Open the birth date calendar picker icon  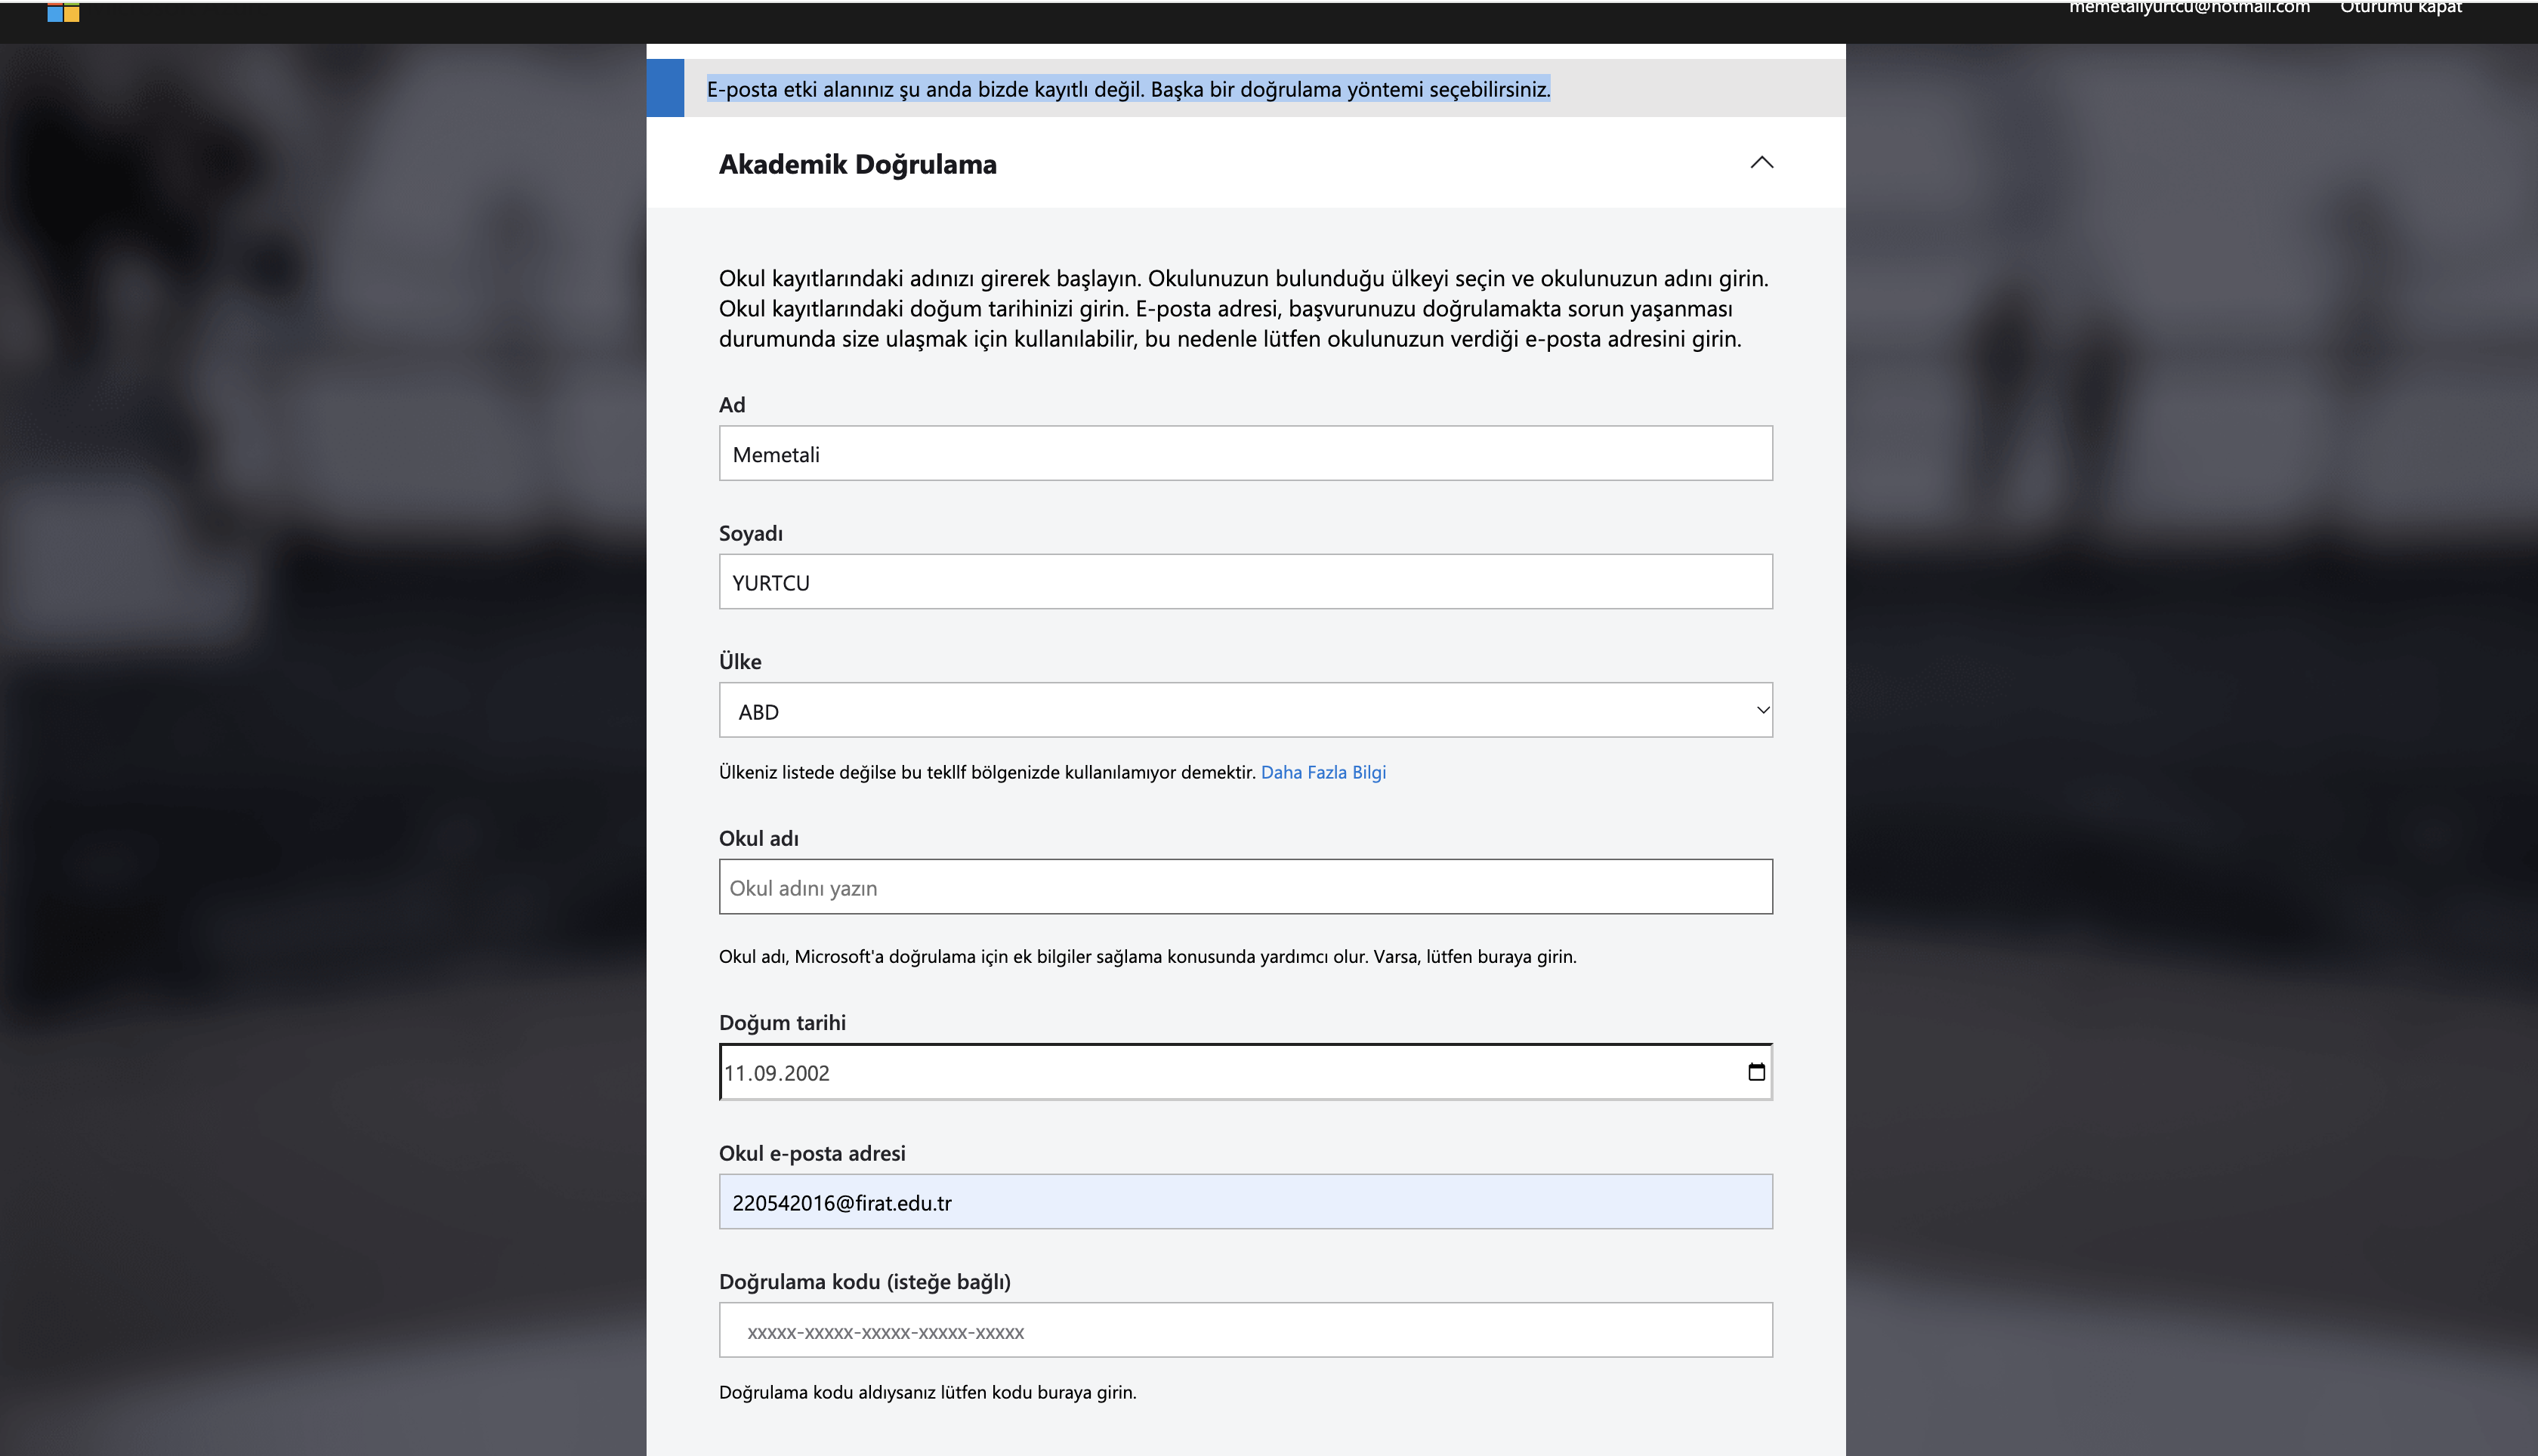coord(1756,1072)
